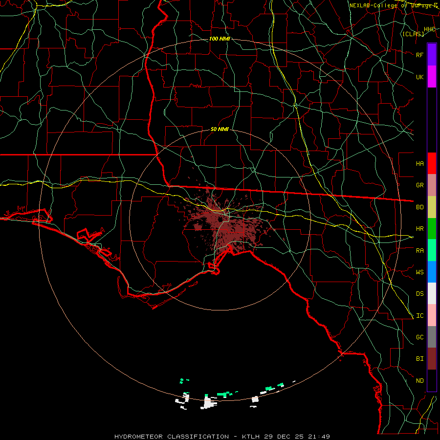440x440 pixels.
Task: Select the BD yellow legend swatch
Action: pyautogui.click(x=432, y=207)
